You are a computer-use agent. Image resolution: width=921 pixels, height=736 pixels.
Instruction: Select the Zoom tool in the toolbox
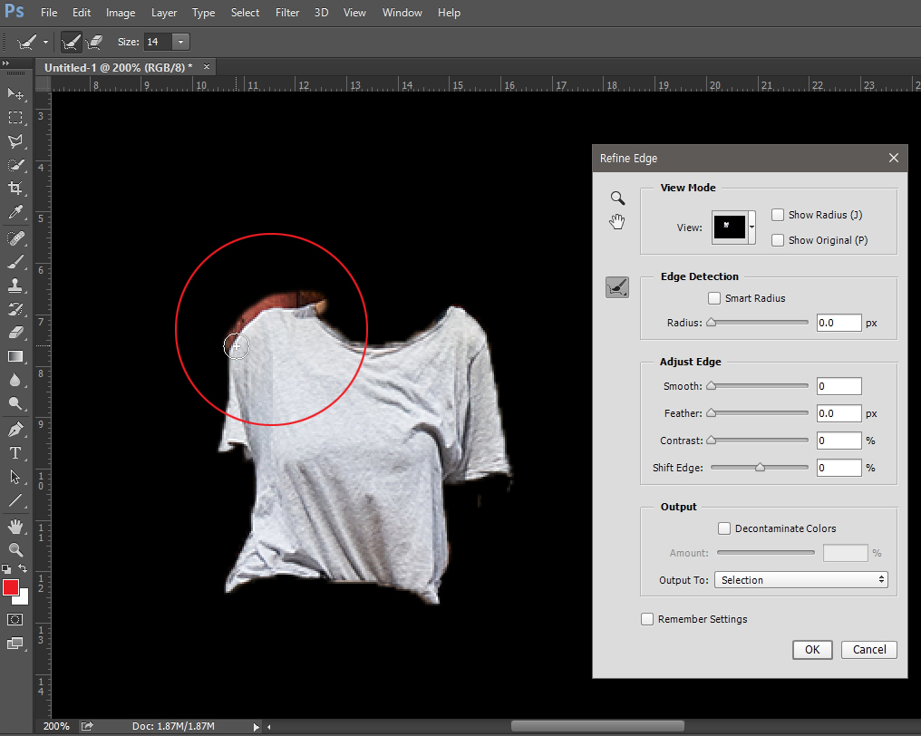pyautogui.click(x=15, y=550)
